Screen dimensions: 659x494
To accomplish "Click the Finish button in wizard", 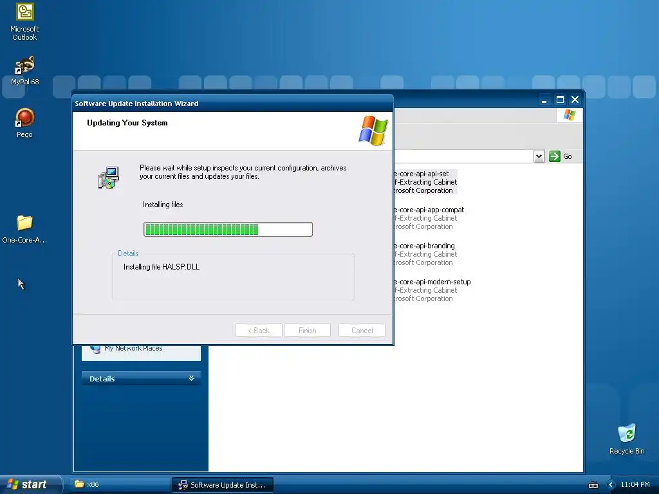I will [x=307, y=330].
